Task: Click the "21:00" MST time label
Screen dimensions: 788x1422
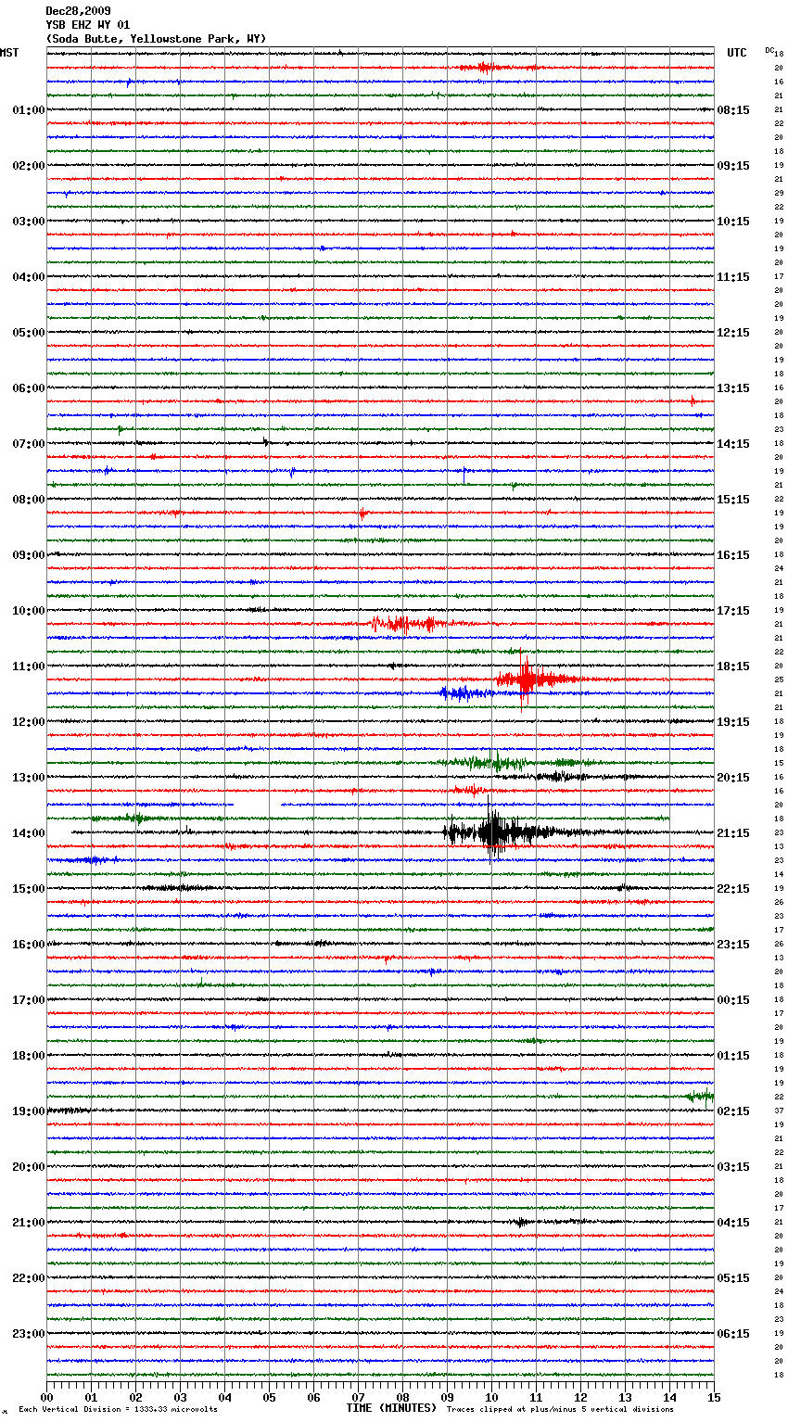Action: pyautogui.click(x=29, y=1223)
